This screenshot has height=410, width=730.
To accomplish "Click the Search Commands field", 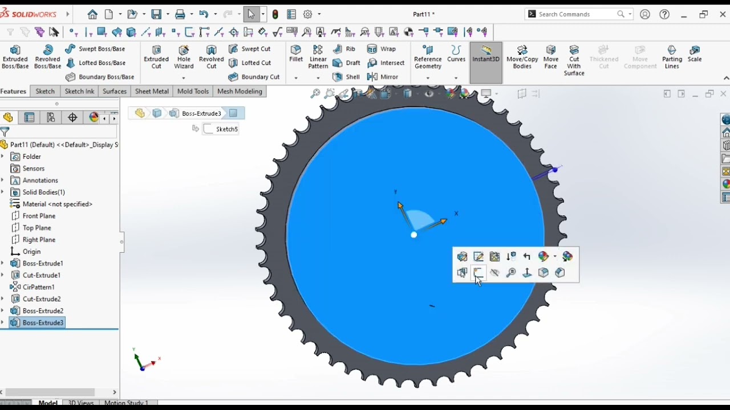I will [x=579, y=14].
